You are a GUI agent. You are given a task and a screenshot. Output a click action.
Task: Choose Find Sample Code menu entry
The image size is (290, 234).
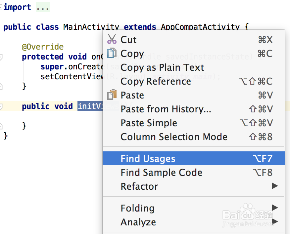coord(161,173)
